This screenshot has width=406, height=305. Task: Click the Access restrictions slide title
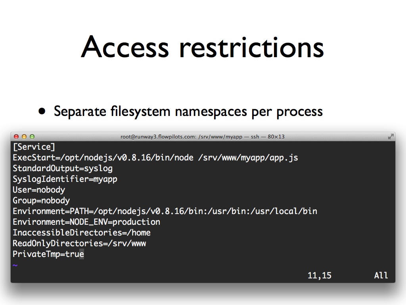203,47
